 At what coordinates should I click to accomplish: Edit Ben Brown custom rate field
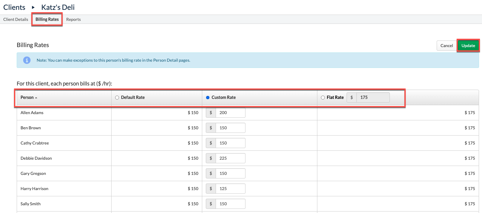[x=230, y=128]
